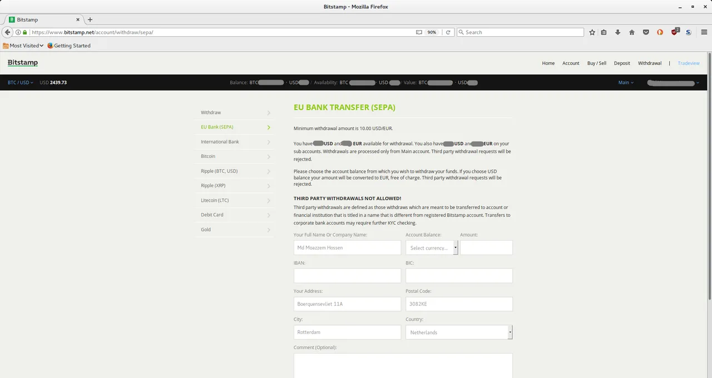Open the Main account dropdown
The height and width of the screenshot is (378, 712).
(x=626, y=82)
